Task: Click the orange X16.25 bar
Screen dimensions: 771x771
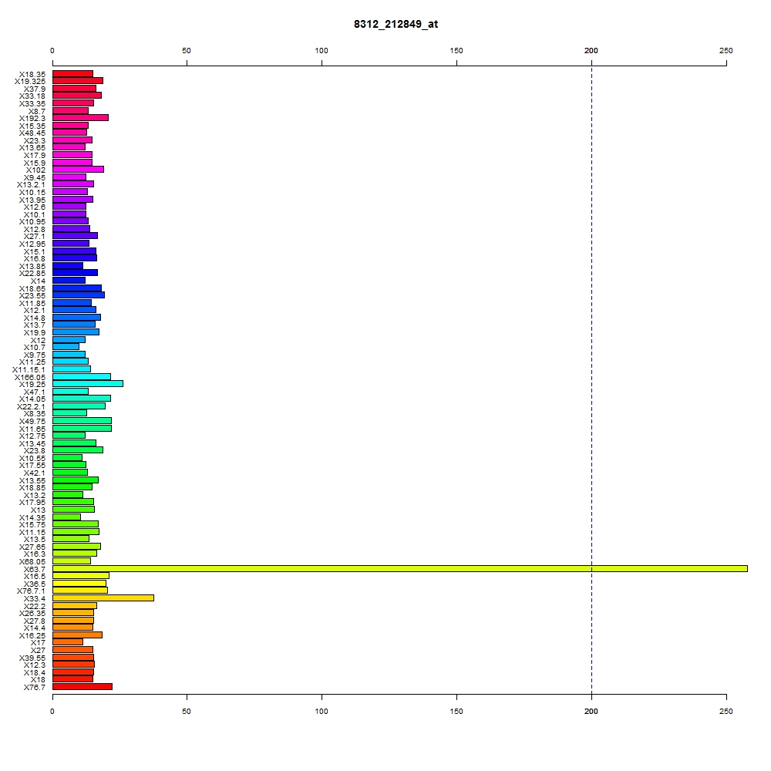Action: click(77, 635)
